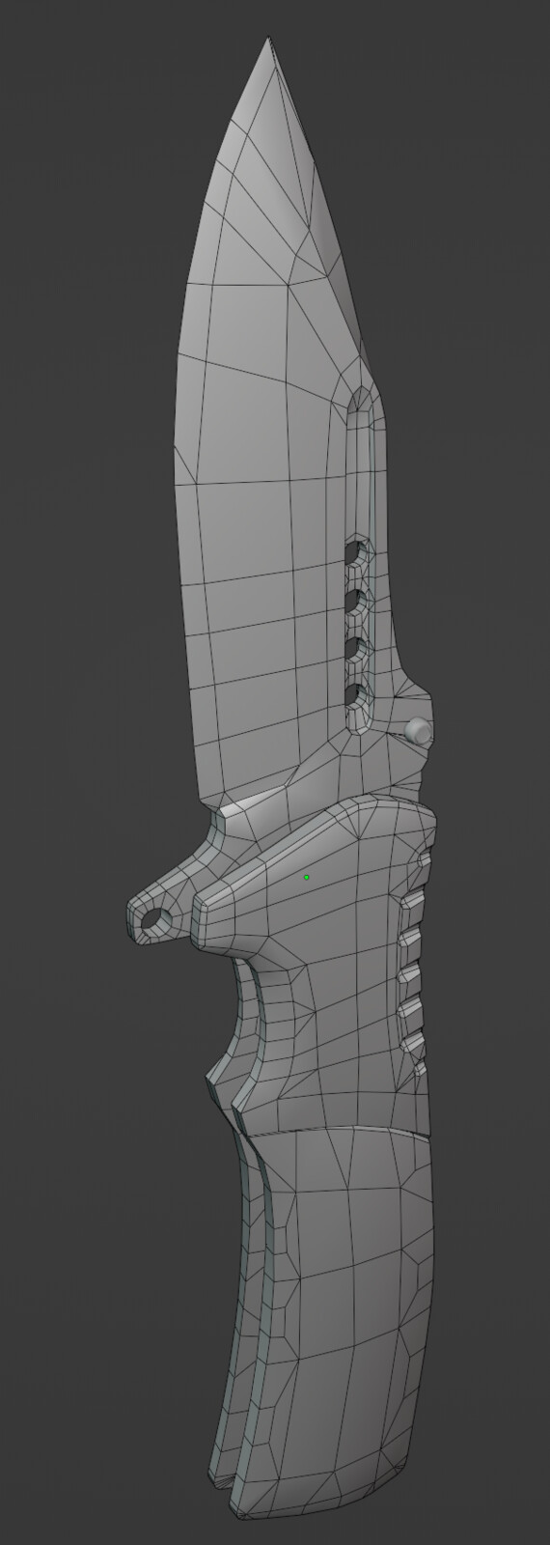The image size is (550, 1545).
Task: Click the green origin point on the handle
Action: [306, 877]
